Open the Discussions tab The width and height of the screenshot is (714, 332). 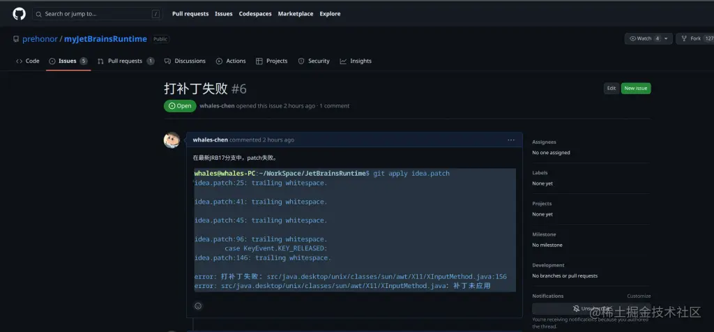pyautogui.click(x=185, y=61)
